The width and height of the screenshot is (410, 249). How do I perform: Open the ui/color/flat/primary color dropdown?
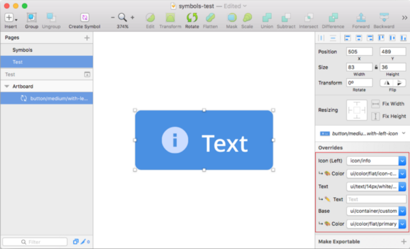pyautogui.click(x=376, y=224)
